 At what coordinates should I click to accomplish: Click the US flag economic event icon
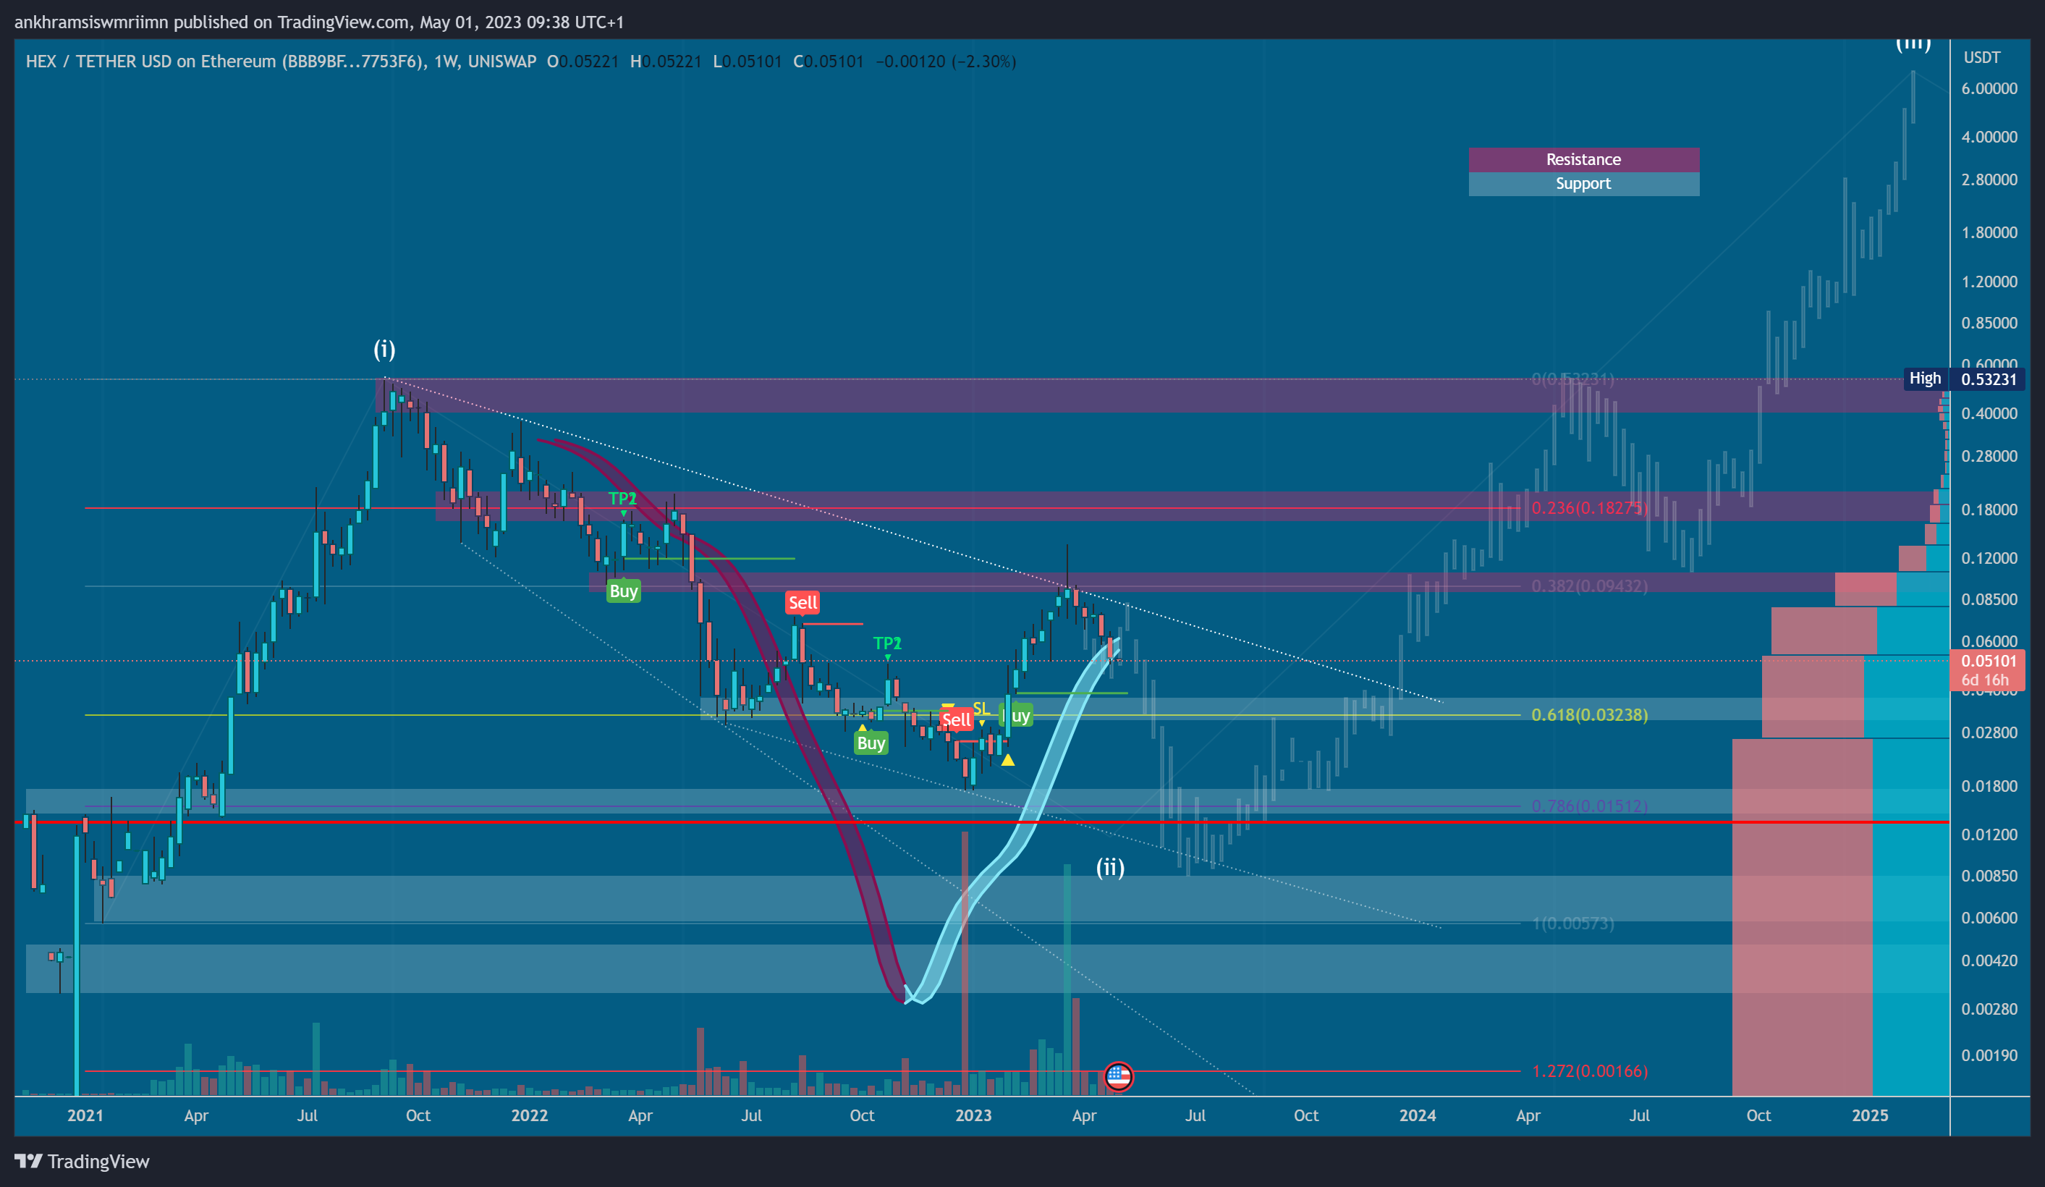[x=1118, y=1076]
